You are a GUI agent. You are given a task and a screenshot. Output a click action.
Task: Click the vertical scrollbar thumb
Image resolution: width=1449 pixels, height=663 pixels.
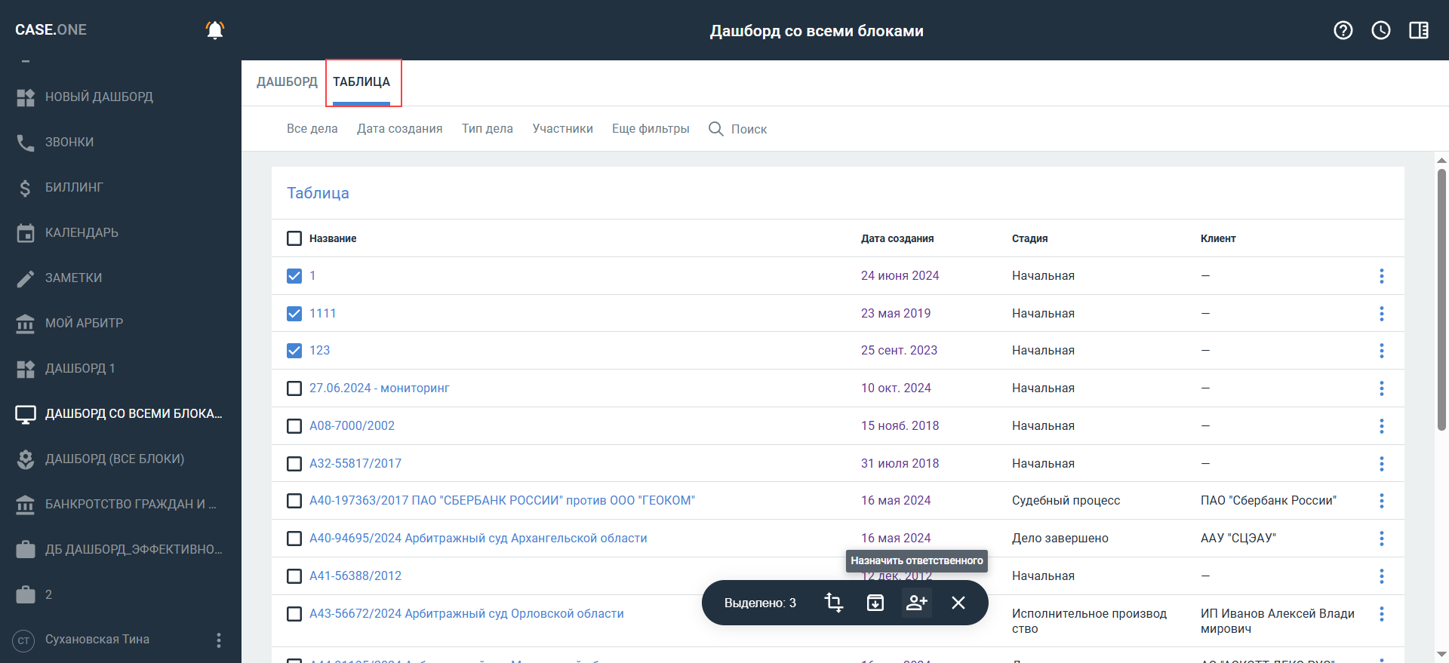click(x=1441, y=299)
